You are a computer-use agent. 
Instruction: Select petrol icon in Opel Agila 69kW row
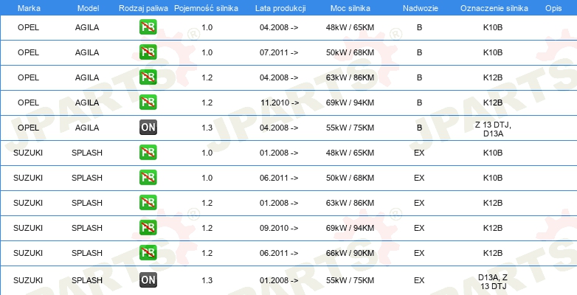pyautogui.click(x=148, y=103)
